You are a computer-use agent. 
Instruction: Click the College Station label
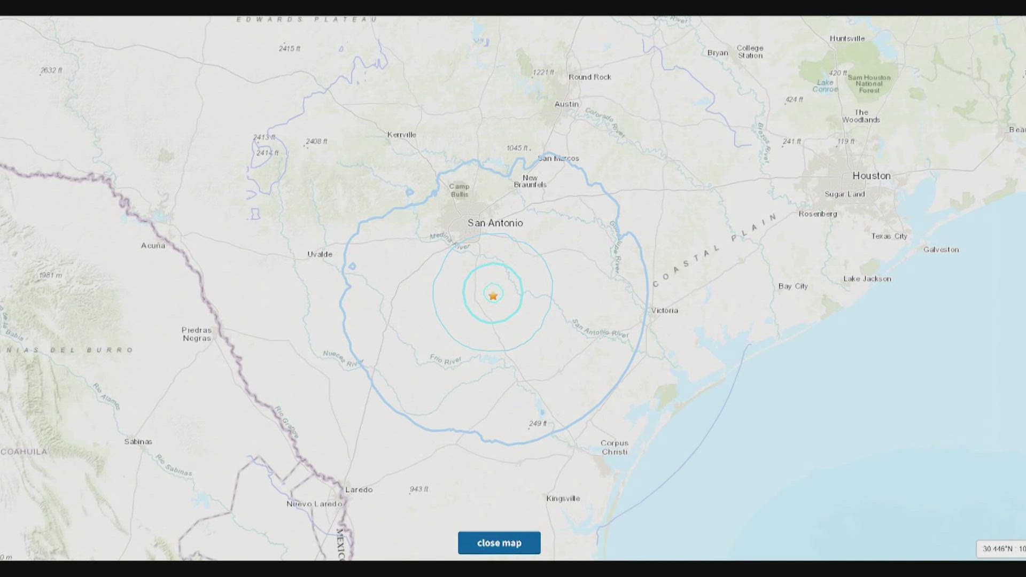(750, 52)
